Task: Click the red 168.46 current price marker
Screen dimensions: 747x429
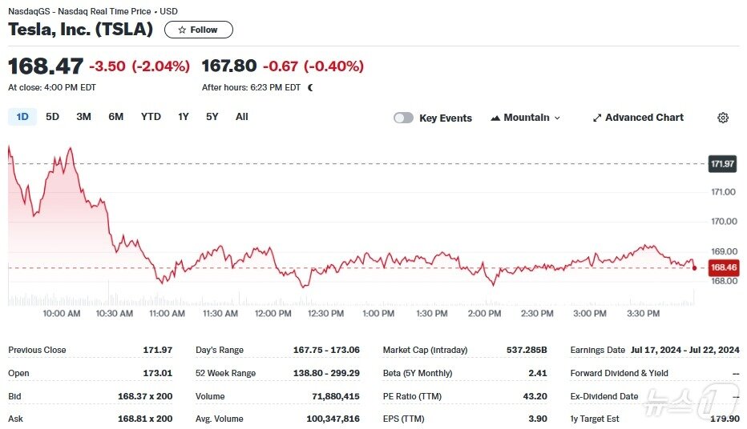Action: 722,268
